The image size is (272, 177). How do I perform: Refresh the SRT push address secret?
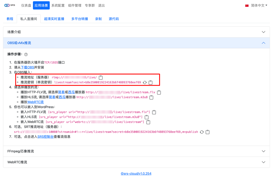(201, 132)
